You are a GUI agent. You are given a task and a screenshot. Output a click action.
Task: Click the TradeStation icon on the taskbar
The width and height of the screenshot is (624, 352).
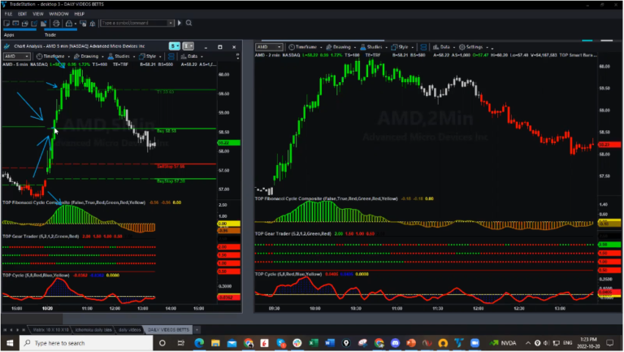click(x=459, y=343)
